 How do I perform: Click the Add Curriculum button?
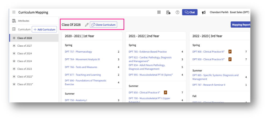point(44,29)
